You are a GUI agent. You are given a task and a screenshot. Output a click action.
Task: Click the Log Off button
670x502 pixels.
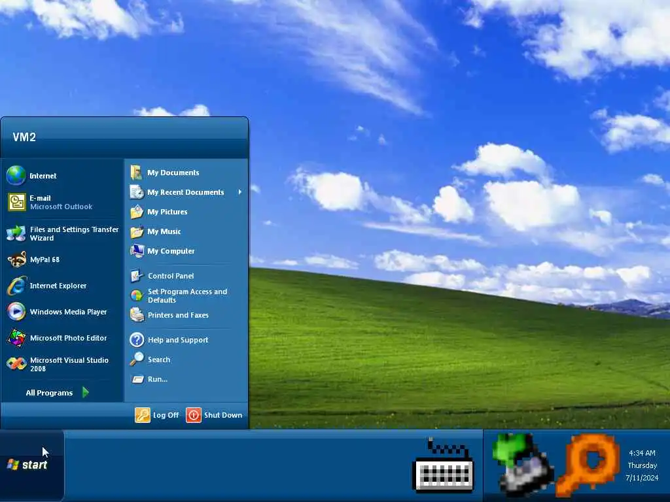(157, 415)
